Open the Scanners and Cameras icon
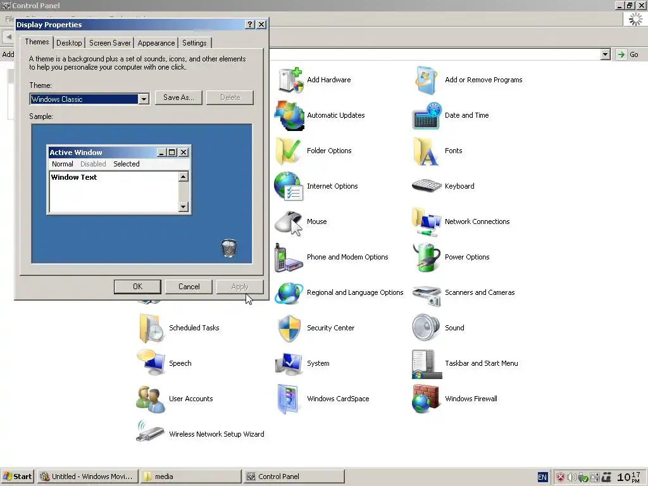 [x=427, y=295]
